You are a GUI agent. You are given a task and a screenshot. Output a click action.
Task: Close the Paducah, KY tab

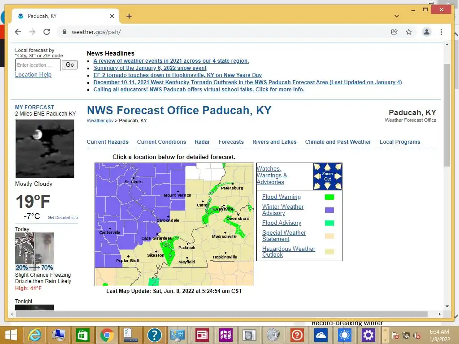tap(112, 16)
